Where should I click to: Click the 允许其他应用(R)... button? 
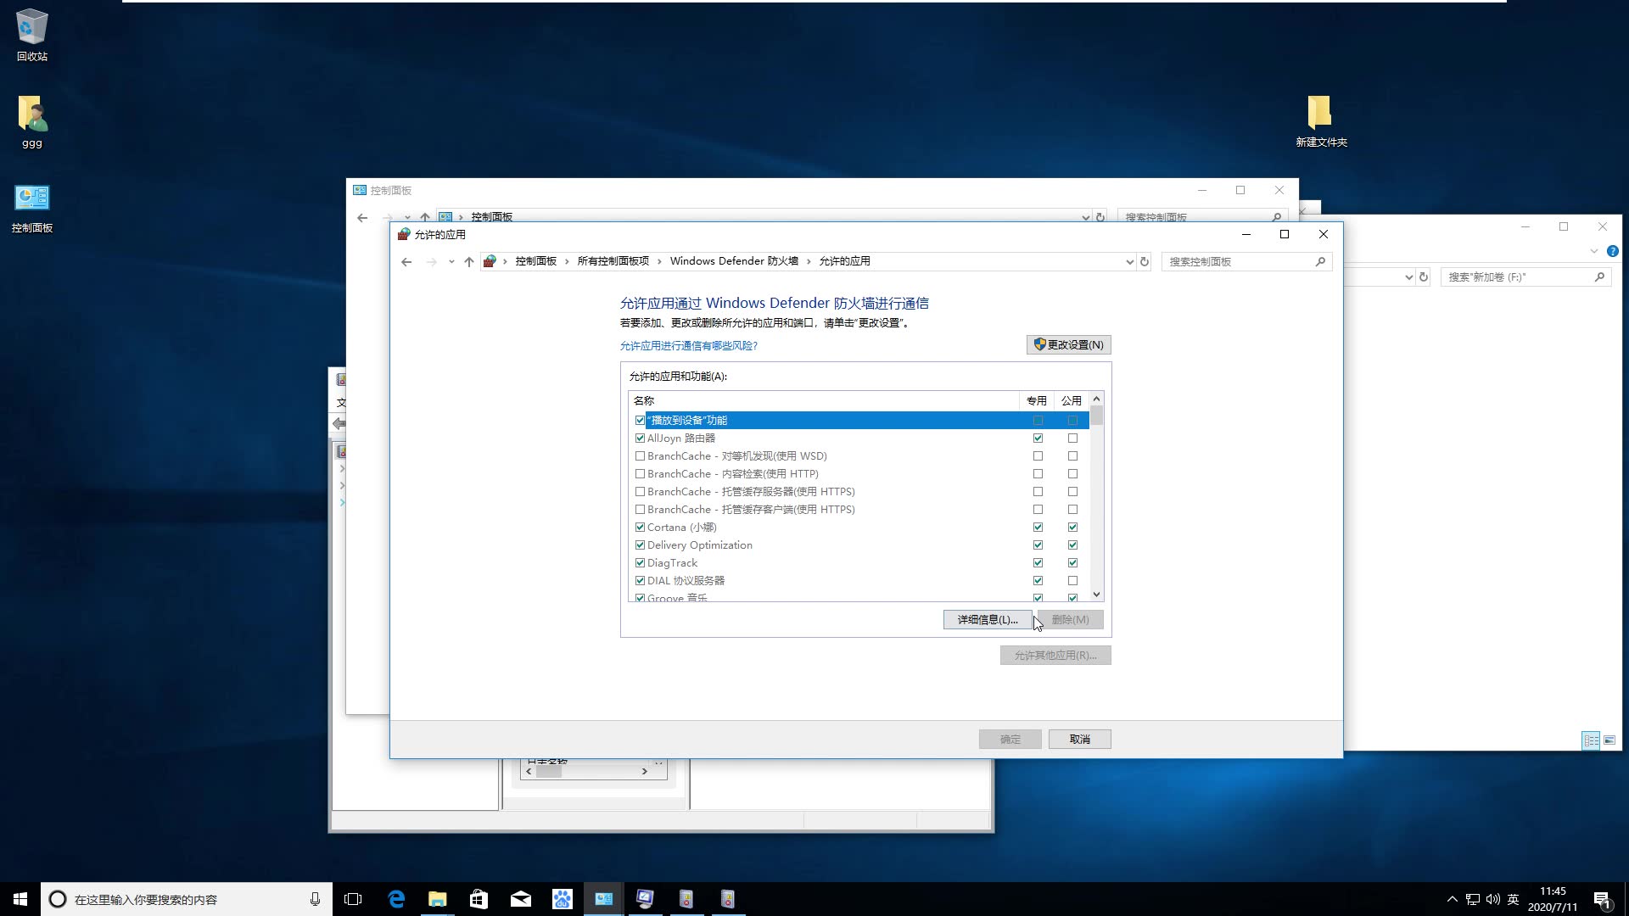pos(1055,656)
